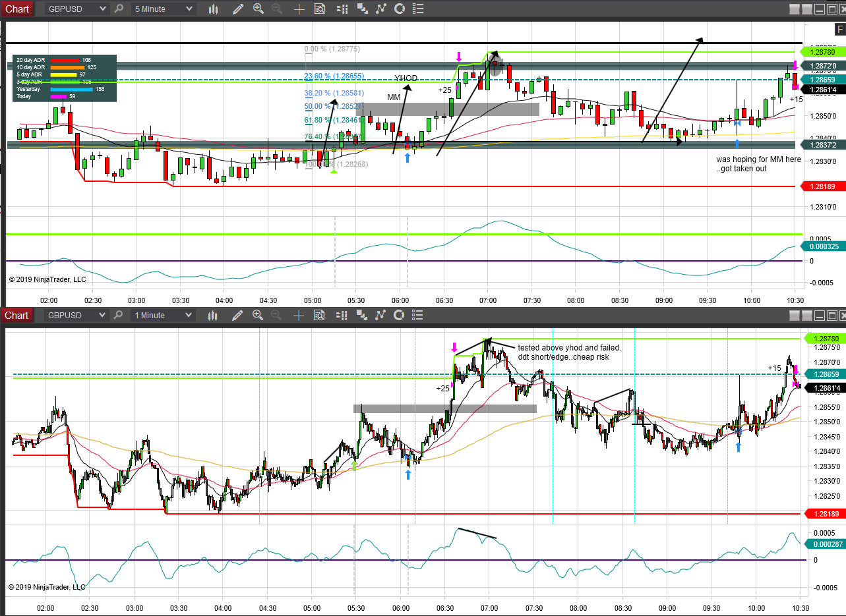Maximize the top chart window
The image size is (846, 616).
(x=832, y=9)
